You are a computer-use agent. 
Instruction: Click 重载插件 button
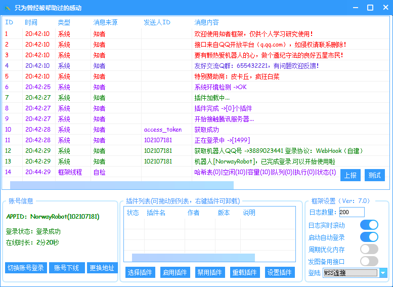click(x=245, y=272)
